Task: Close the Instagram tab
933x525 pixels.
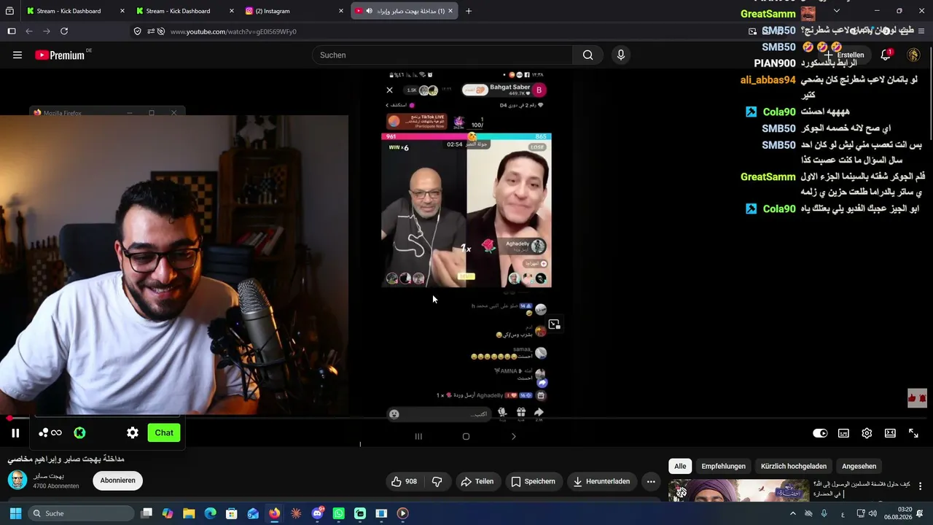Action: (x=341, y=11)
